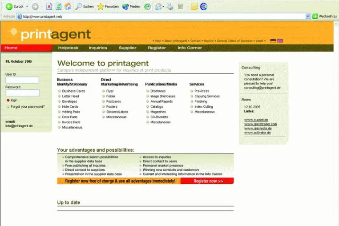This screenshot has width=339, height=226.
Task: Open the Supplier tab
Action: 128,48
